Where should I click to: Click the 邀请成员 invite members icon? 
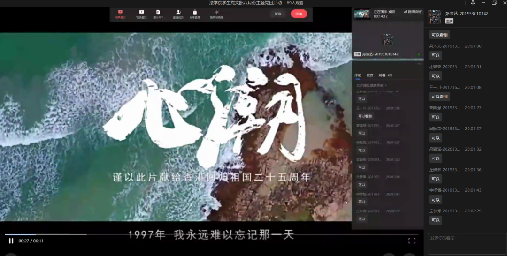click(178, 12)
